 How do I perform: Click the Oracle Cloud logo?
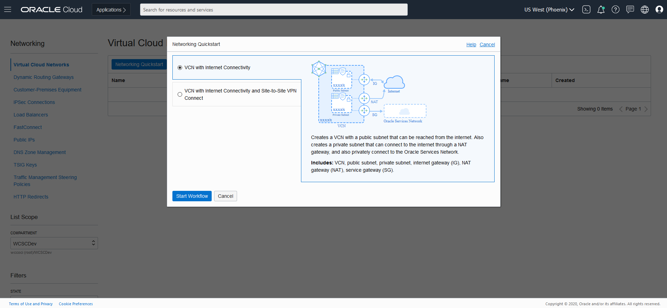(x=51, y=9)
